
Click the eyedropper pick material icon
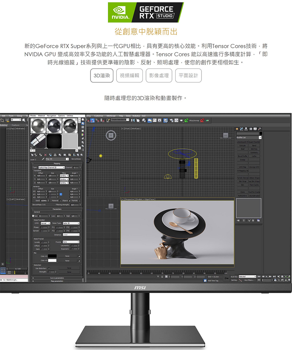pos(43,159)
